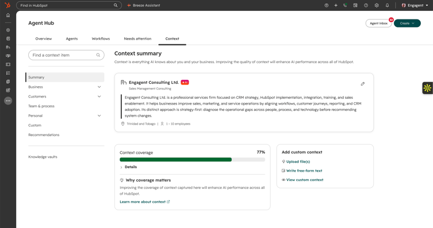This screenshot has height=228, width=433.
Task: Click the plus icon in top bar
Action: coord(336,5)
